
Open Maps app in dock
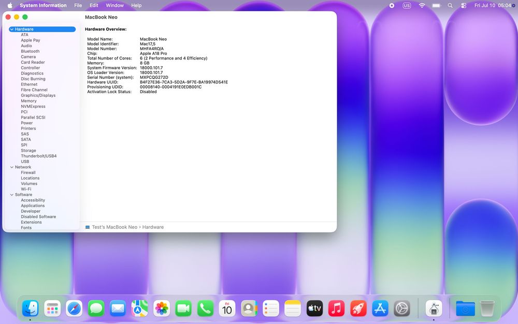click(x=140, y=308)
